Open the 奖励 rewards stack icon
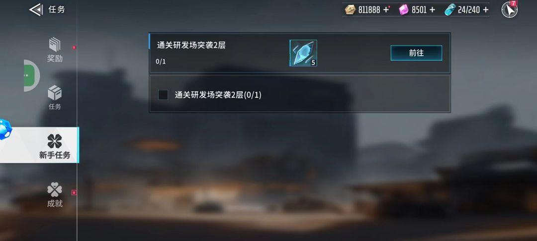 coord(55,44)
